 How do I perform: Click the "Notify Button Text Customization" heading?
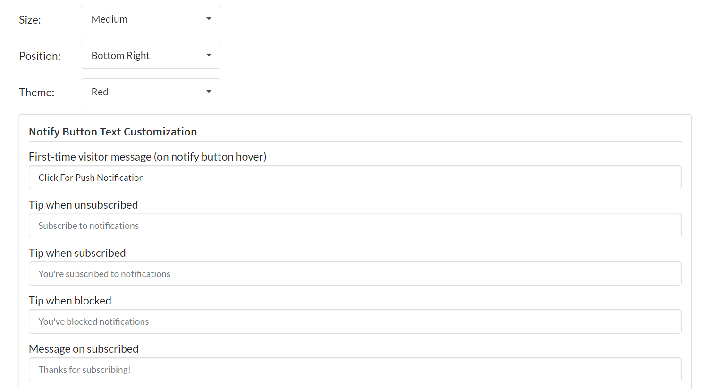pos(113,132)
